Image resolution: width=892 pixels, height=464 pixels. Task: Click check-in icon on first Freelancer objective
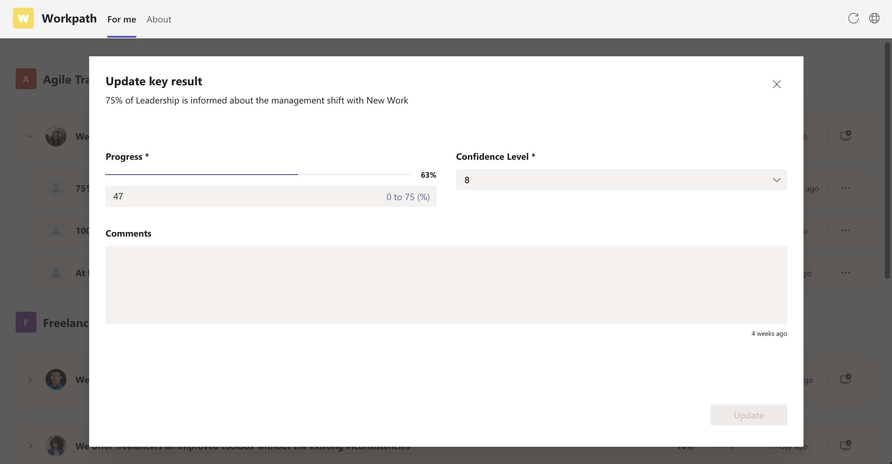(x=845, y=379)
